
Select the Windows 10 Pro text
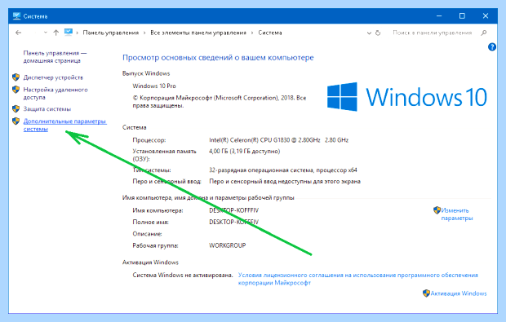(154, 86)
